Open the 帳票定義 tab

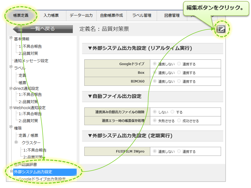point(21,15)
